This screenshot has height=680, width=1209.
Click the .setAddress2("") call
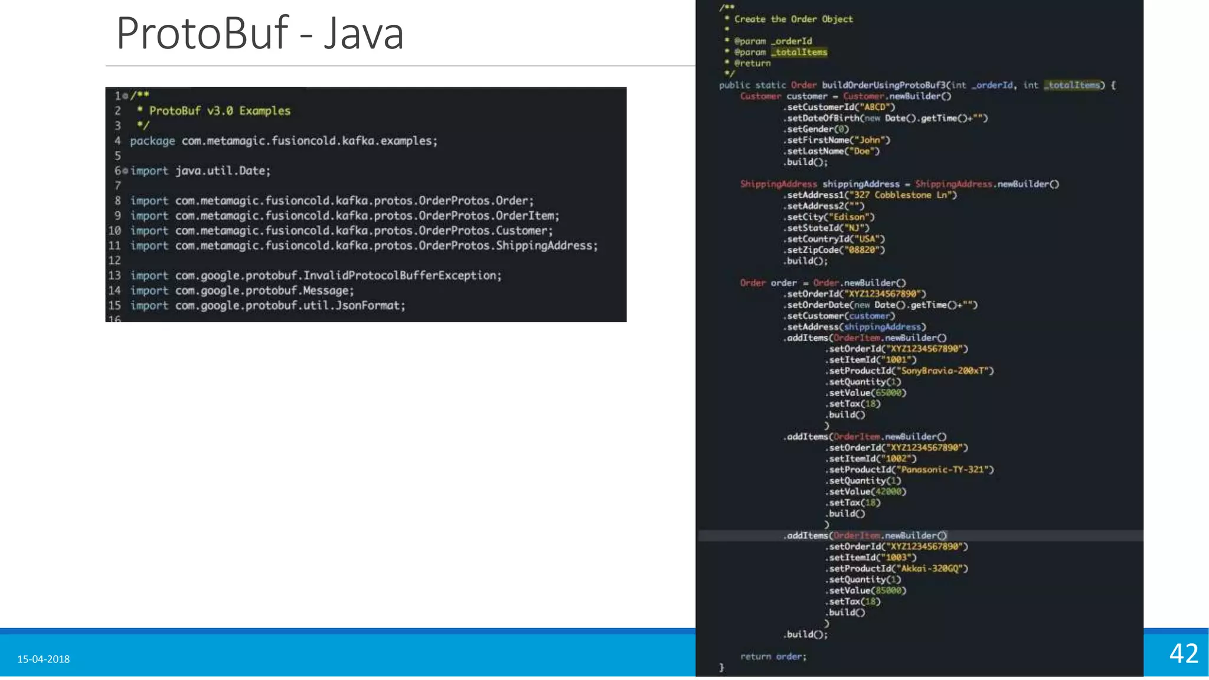click(824, 206)
